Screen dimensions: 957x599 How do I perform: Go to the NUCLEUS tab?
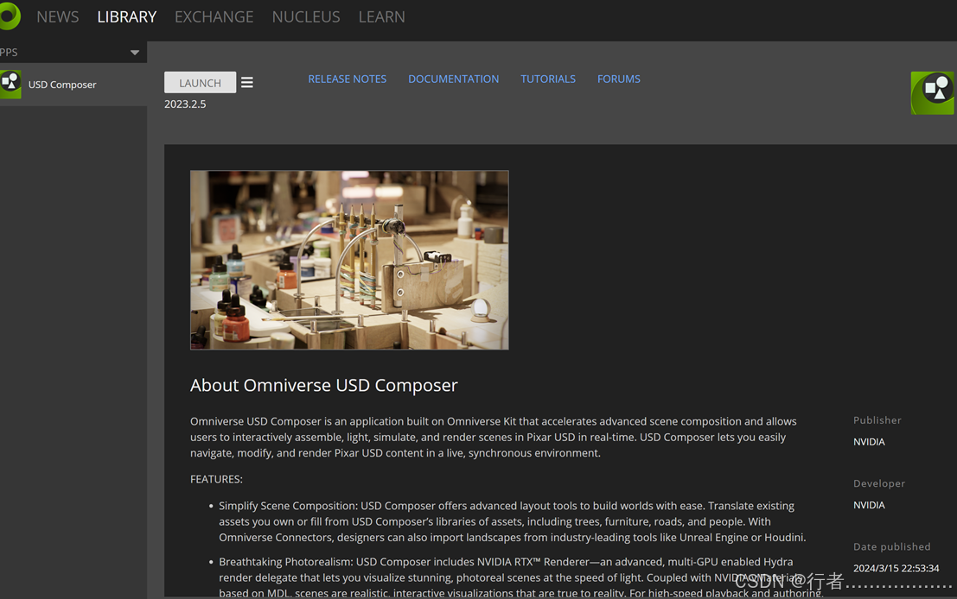click(x=306, y=16)
